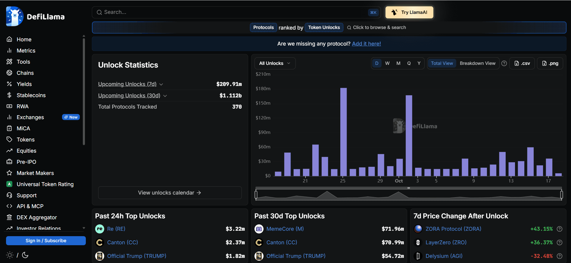Screen dimensions: 571x263
Task: Click the RWA icon in sidebar
Action: [x=9, y=106]
